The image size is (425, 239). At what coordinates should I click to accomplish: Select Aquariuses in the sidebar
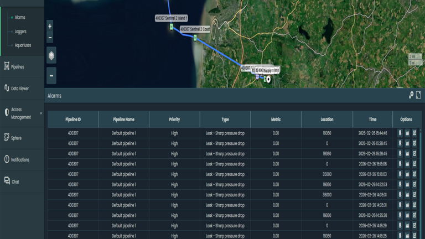(x=22, y=45)
